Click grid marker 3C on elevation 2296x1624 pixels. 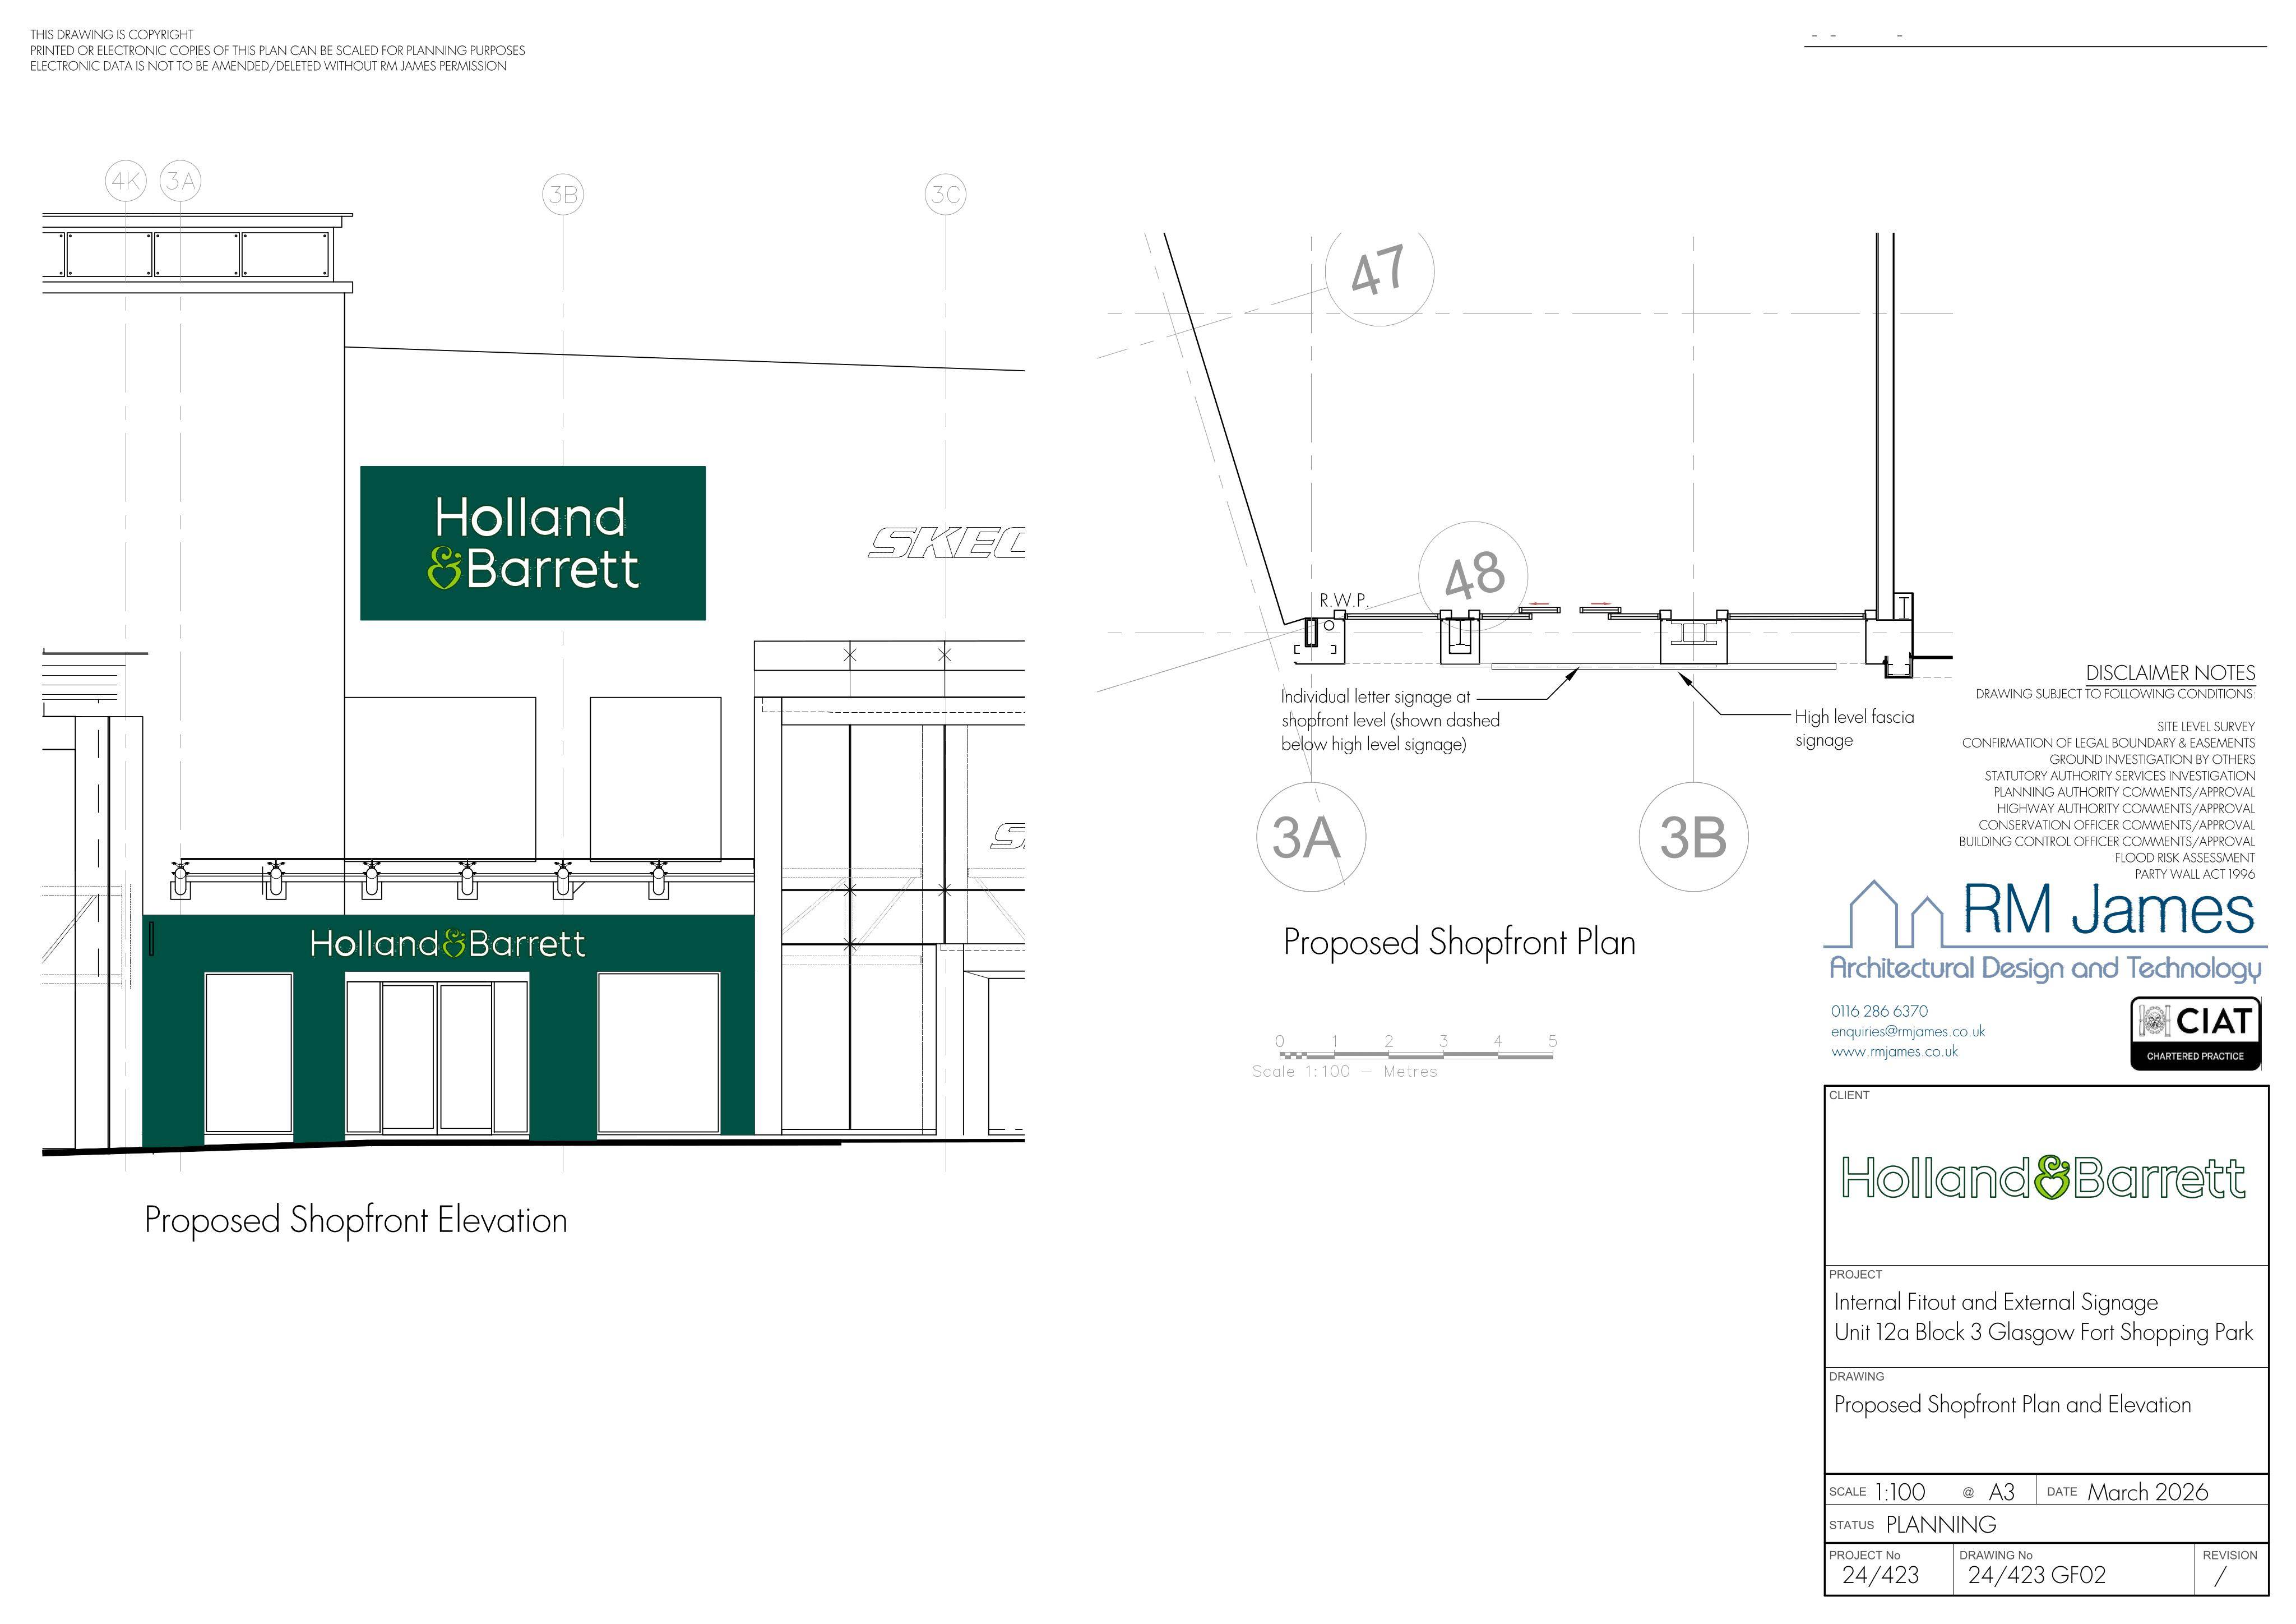pyautogui.click(x=946, y=194)
